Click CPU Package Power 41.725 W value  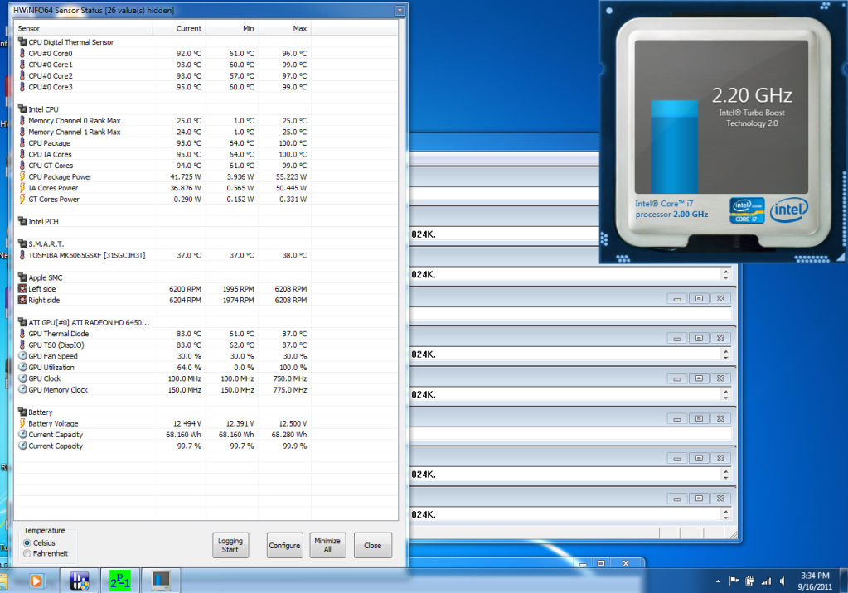(x=186, y=176)
